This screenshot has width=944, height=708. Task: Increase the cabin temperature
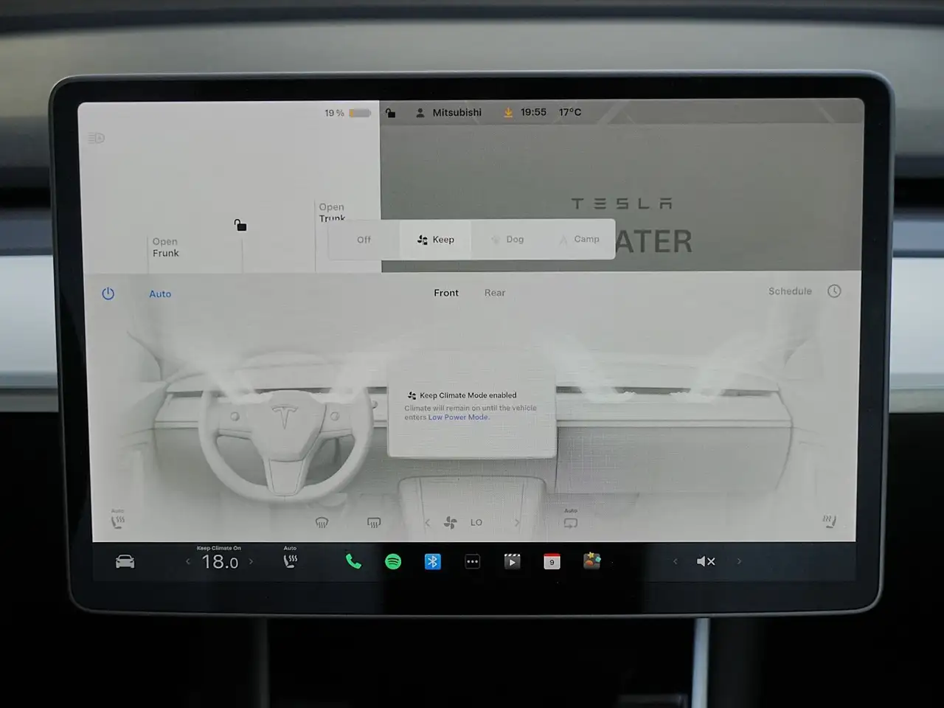coord(251,562)
